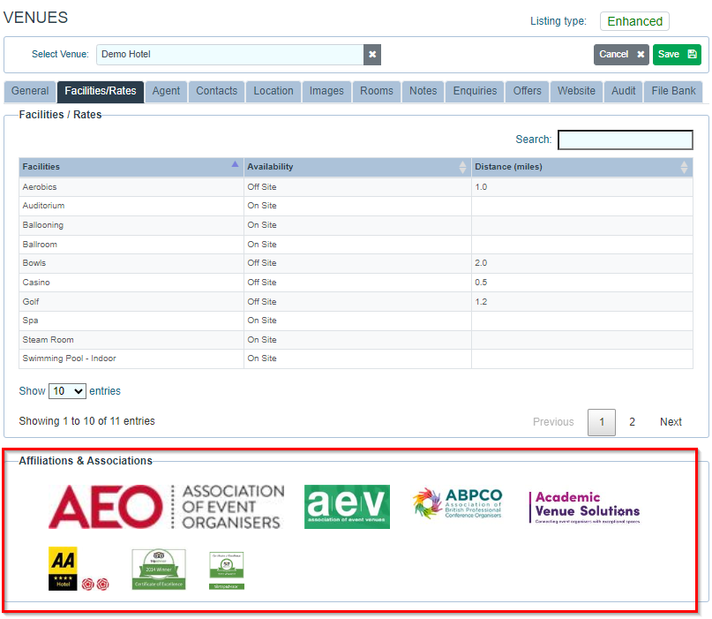Select the Golf row
The image size is (712, 619).
point(356,301)
